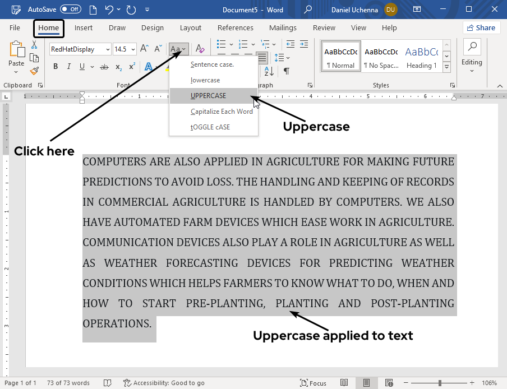Screen dimensions: 507x389
Task: Toggle paragraph marks with the pilcrow icon
Action: [x=286, y=71]
